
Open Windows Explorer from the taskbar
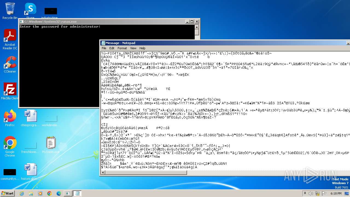coord(31,193)
